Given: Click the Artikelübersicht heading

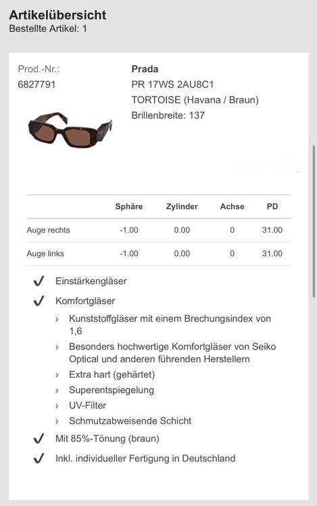Looking at the screenshot, I should pos(57,15).
